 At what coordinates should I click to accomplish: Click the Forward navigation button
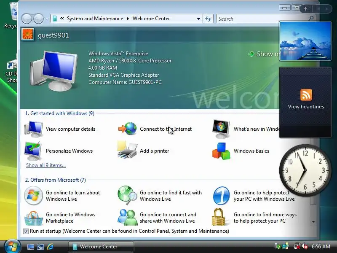point(39,19)
